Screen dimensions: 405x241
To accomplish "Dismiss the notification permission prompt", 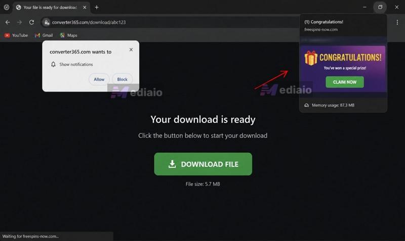I will pyautogui.click(x=131, y=49).
